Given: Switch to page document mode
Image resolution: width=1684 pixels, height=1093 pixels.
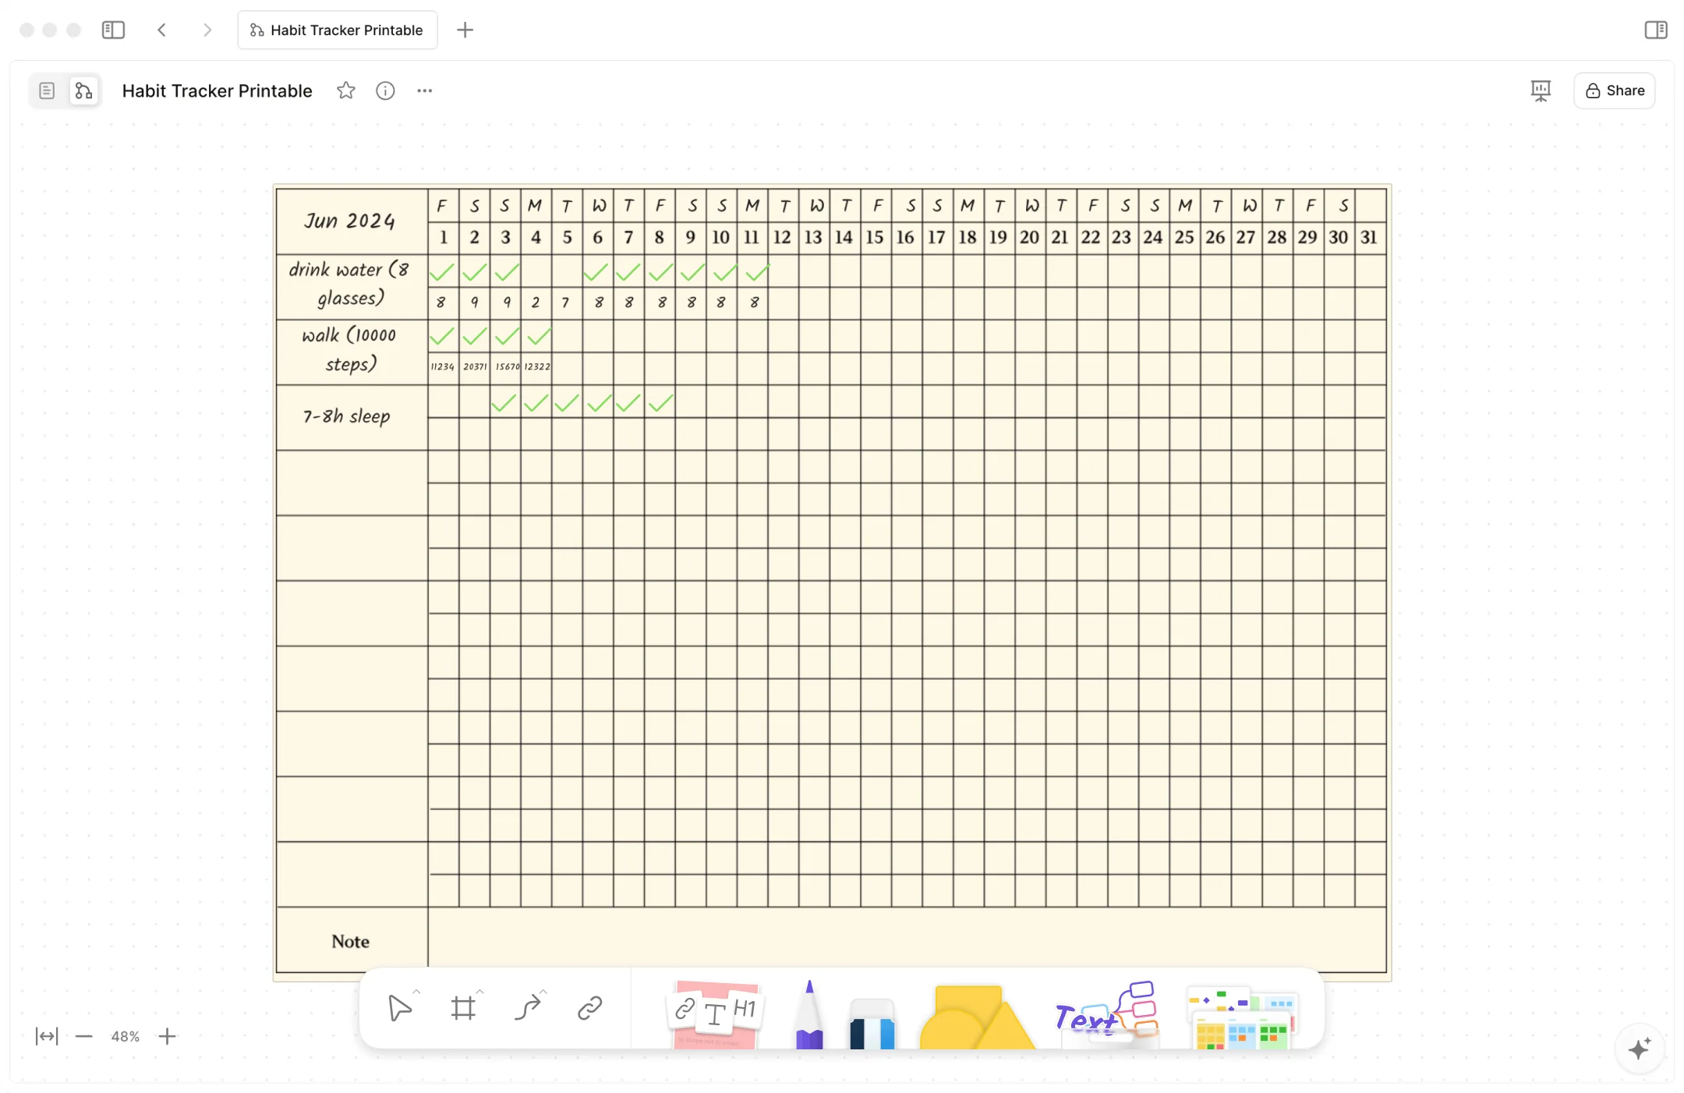Looking at the screenshot, I should coord(47,90).
